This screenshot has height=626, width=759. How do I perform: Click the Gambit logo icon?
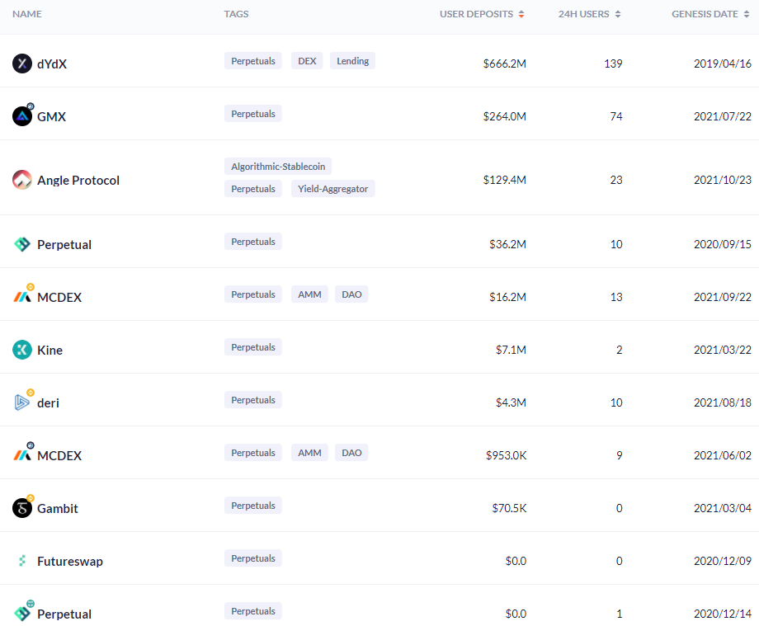[22, 508]
